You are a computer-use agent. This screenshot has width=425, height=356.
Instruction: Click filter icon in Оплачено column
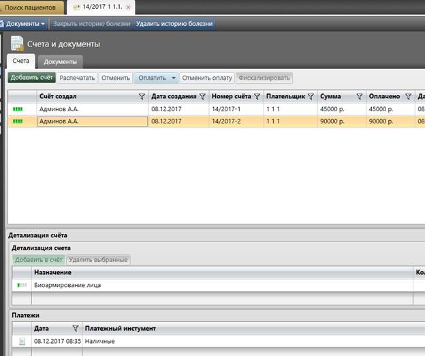pyautogui.click(x=408, y=97)
